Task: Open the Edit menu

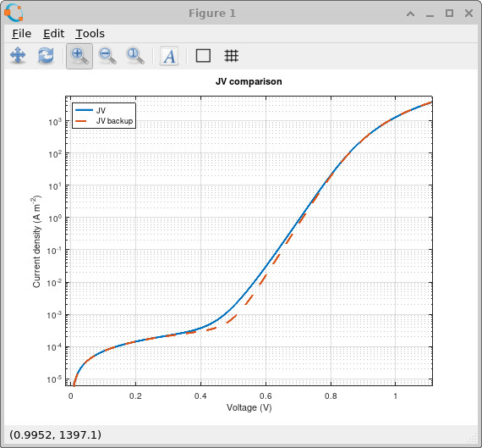Action: (x=53, y=33)
